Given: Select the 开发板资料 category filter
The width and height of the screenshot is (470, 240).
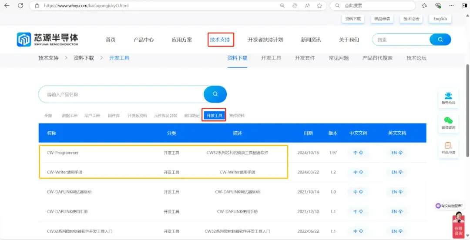Looking at the screenshot, I should [137, 115].
